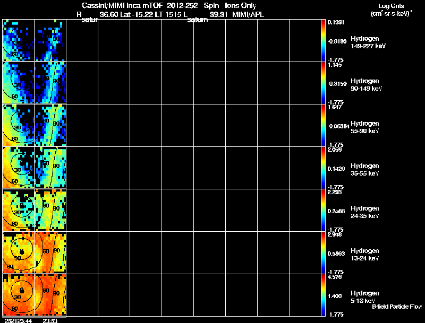Click the 23:44 Hydrogen 5-13 keV image

19,295
